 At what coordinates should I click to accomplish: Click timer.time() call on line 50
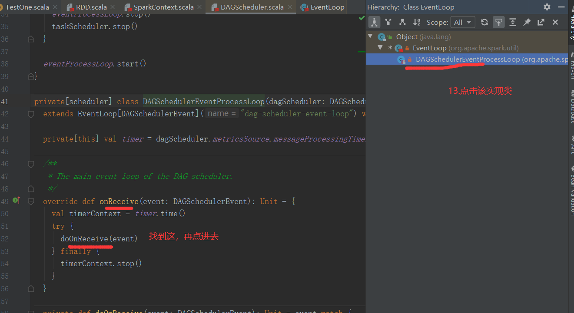click(x=160, y=214)
